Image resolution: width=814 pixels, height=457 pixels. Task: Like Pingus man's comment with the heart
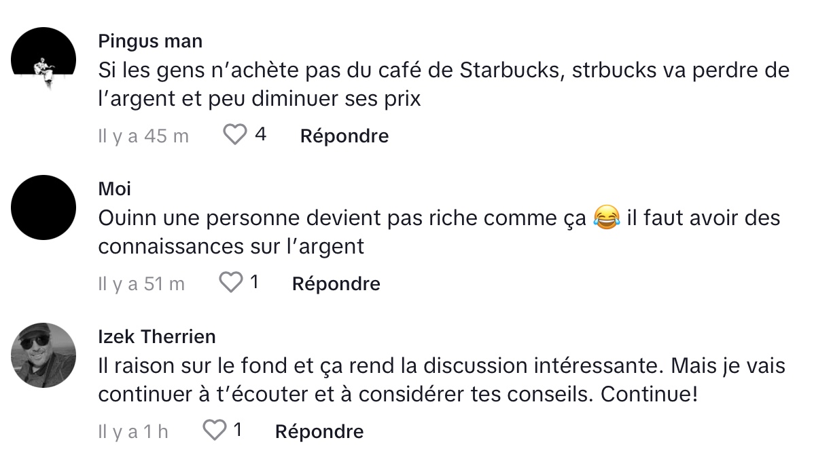click(234, 135)
